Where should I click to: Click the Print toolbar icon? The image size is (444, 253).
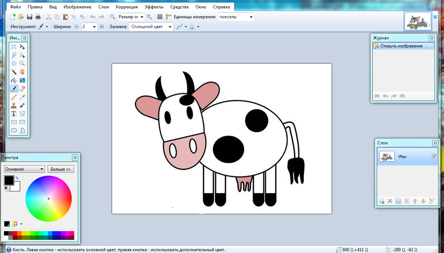[x=38, y=17]
